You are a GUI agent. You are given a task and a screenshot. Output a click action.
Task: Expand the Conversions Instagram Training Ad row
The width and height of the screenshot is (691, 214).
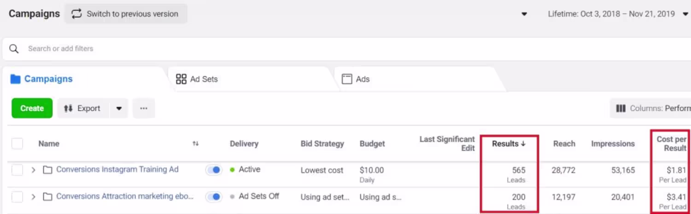(x=33, y=170)
